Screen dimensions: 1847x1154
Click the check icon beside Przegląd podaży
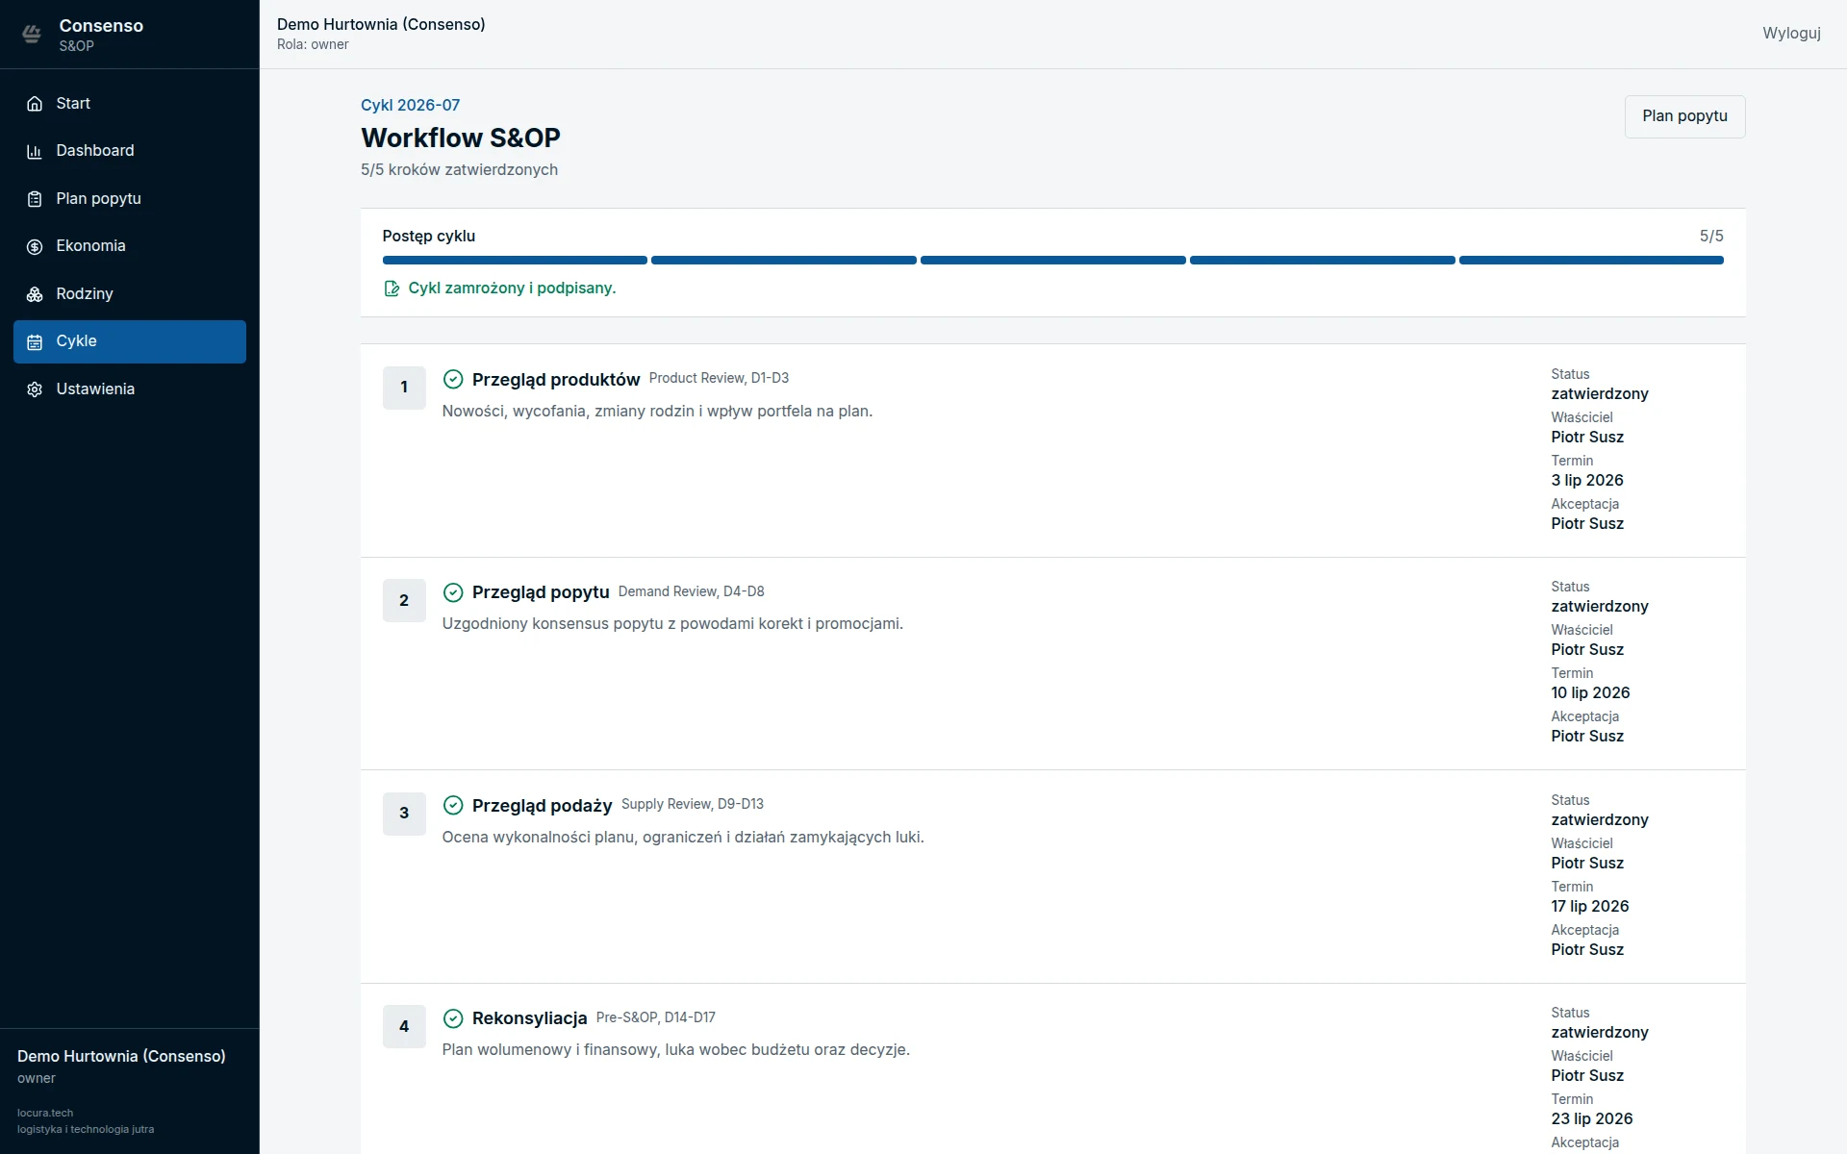[453, 805]
